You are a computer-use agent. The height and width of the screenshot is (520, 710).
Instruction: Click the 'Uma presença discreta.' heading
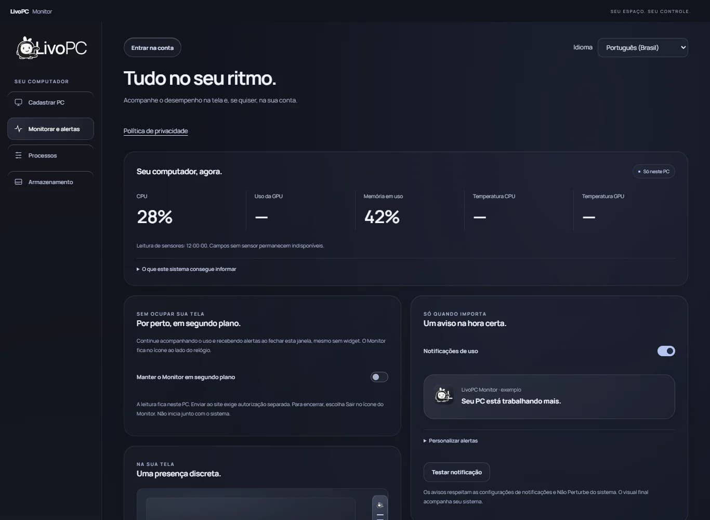click(179, 474)
